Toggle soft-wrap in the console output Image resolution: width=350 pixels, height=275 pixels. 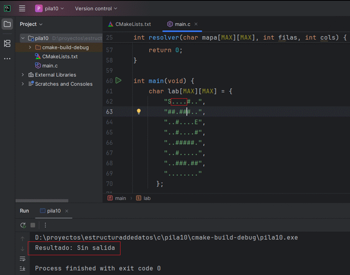[22, 259]
